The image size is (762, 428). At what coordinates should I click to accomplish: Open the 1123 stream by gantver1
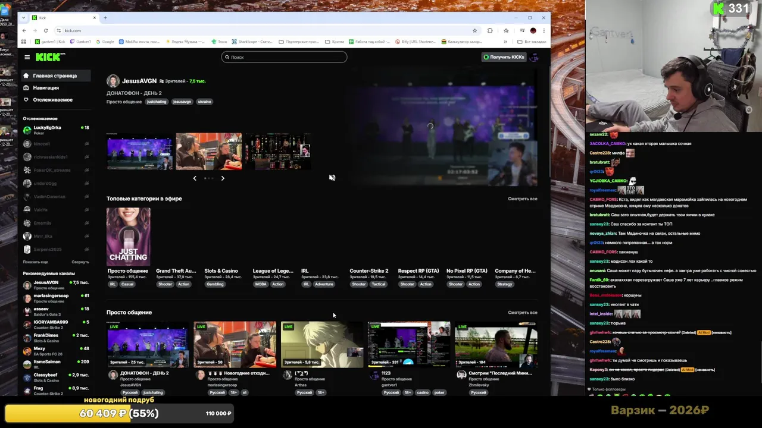(x=409, y=345)
